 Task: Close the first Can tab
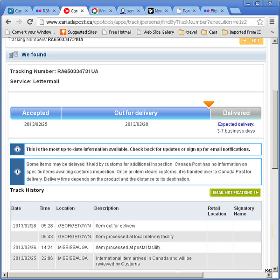coord(27,11)
